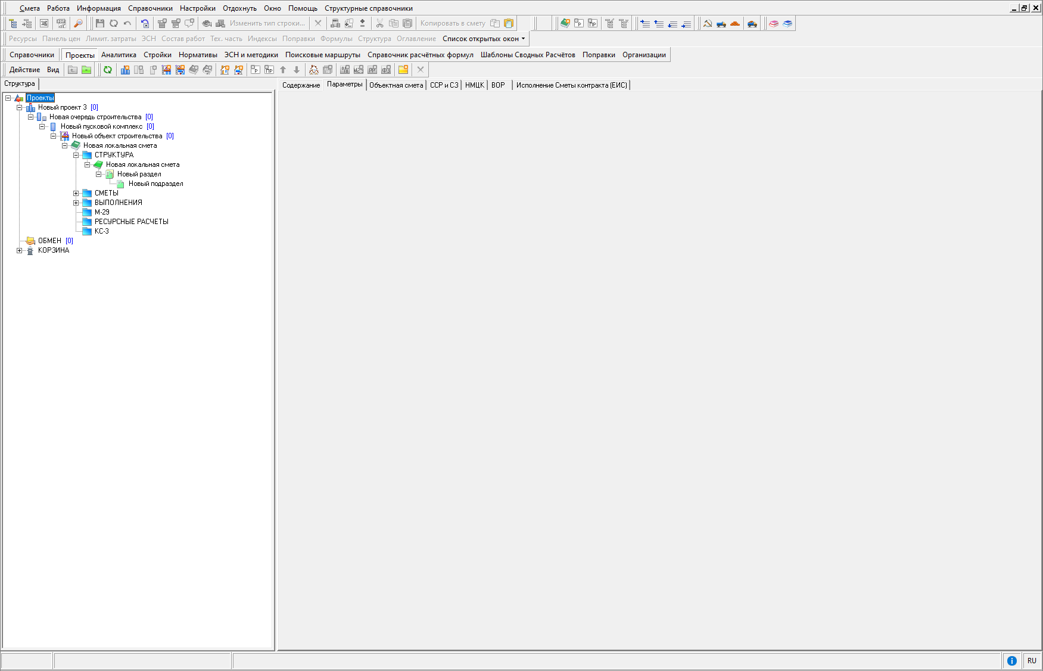Image resolution: width=1043 pixels, height=671 pixels.
Task: Open the Нормативы section
Action: (x=198, y=55)
